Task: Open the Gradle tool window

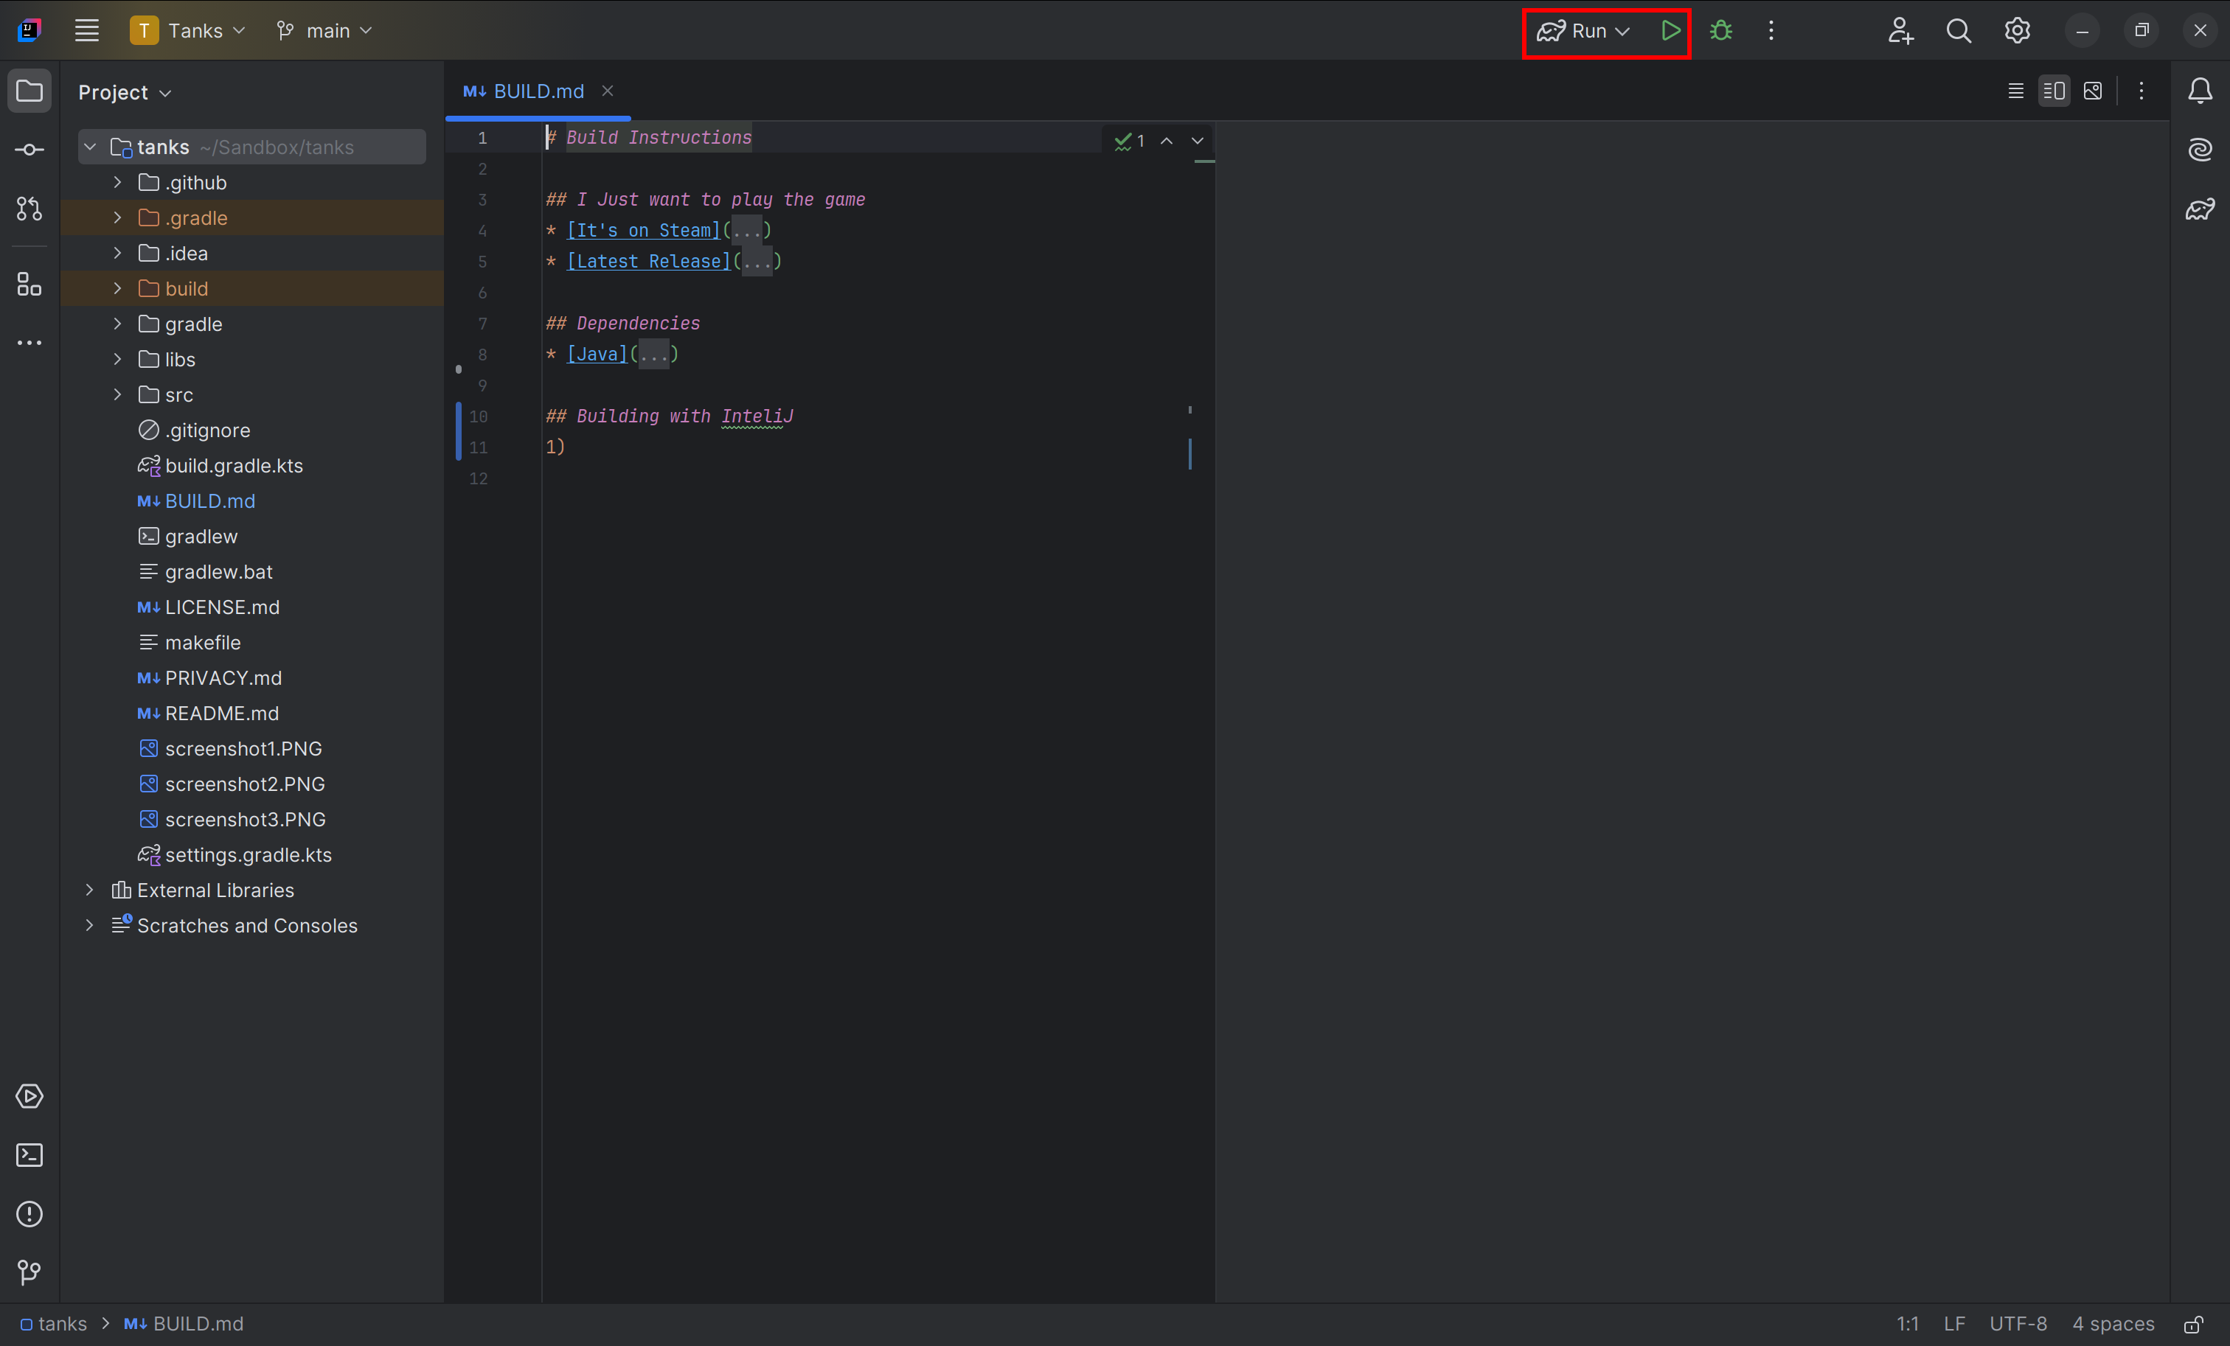Action: click(x=2201, y=209)
